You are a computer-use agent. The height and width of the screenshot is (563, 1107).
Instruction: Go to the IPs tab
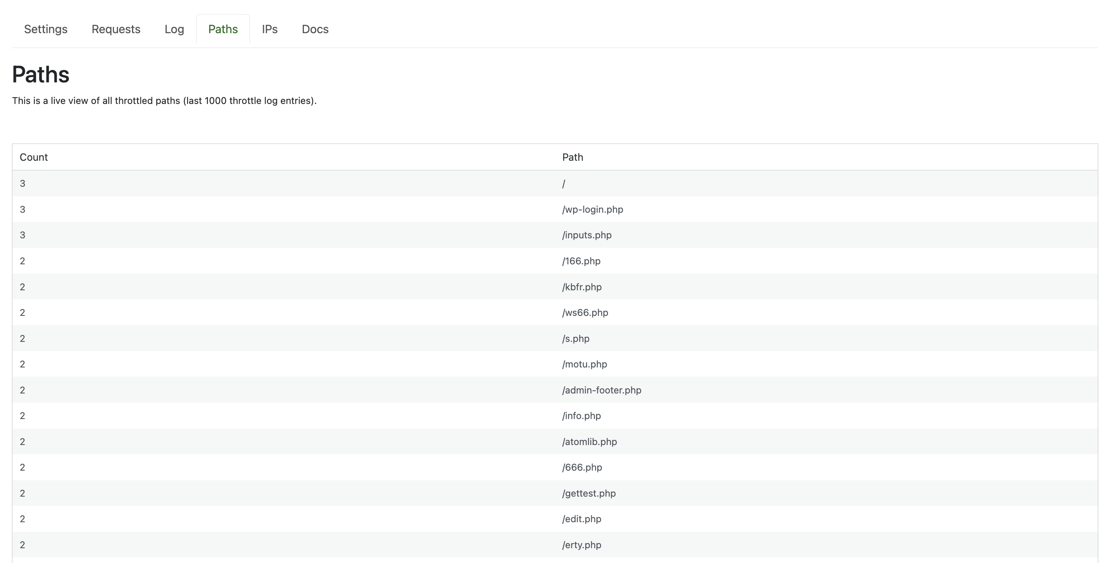(270, 29)
